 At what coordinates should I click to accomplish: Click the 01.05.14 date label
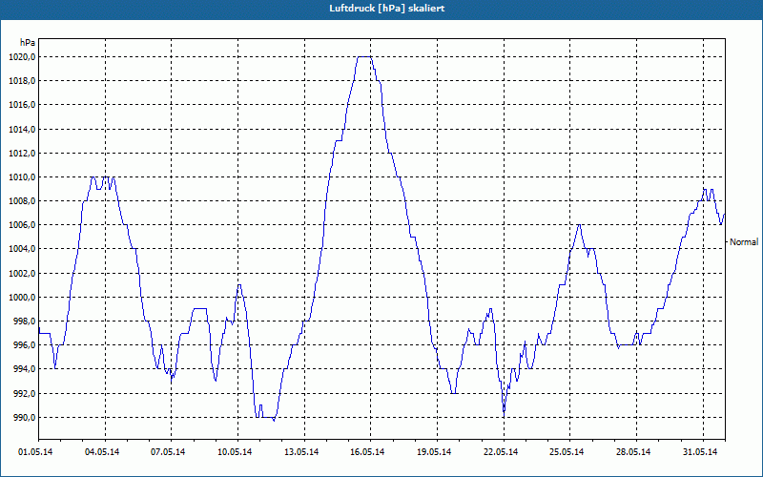coord(35,452)
